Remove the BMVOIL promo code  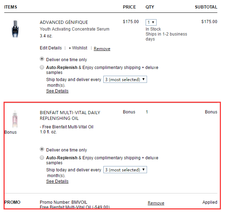click(x=156, y=203)
